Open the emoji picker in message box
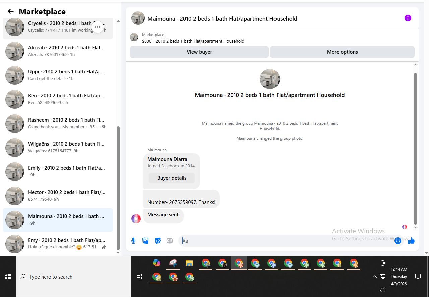 click(398, 241)
